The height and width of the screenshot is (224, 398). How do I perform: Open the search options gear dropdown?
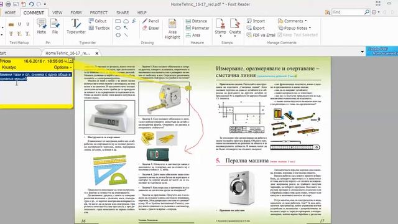click(376, 12)
